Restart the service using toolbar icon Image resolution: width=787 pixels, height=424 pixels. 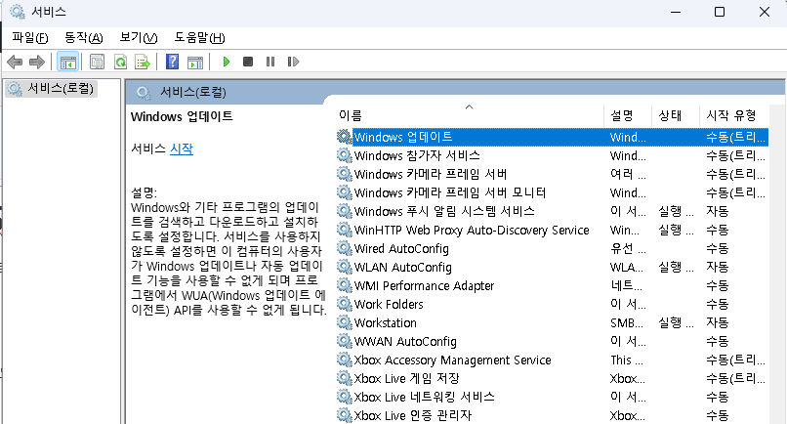[293, 62]
